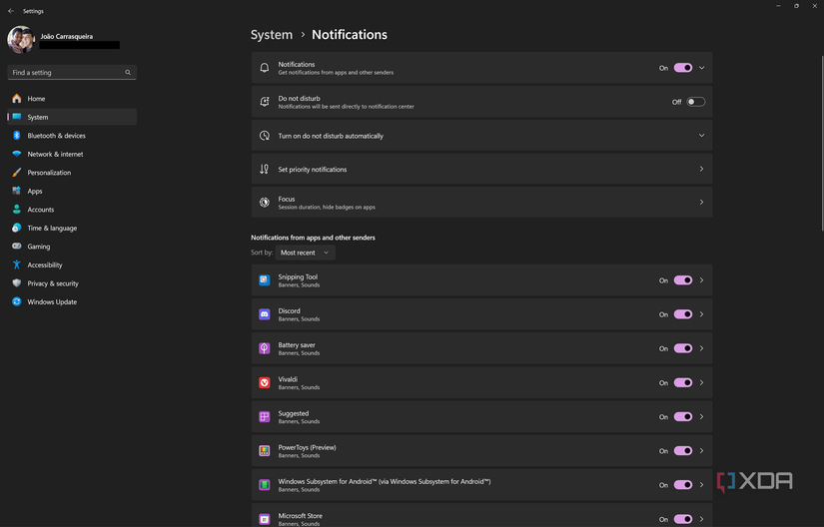Open Bluetooth & devices in sidebar

56,136
